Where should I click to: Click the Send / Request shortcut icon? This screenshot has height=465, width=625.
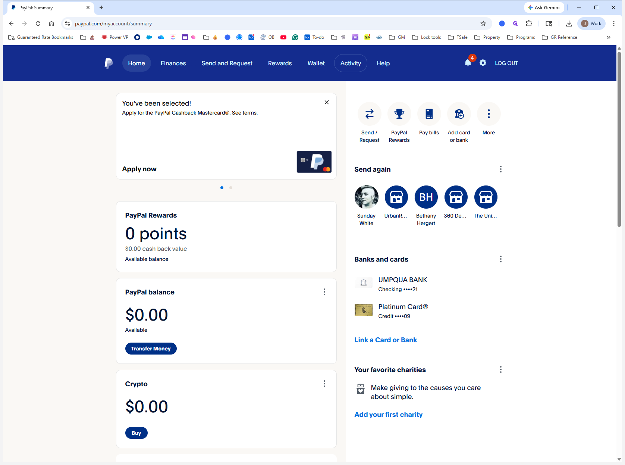tap(369, 114)
